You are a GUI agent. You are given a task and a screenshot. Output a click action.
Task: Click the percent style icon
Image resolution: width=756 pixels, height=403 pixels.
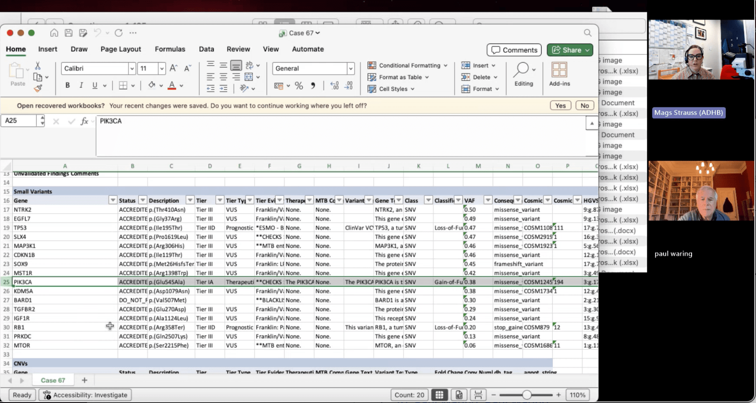click(299, 86)
